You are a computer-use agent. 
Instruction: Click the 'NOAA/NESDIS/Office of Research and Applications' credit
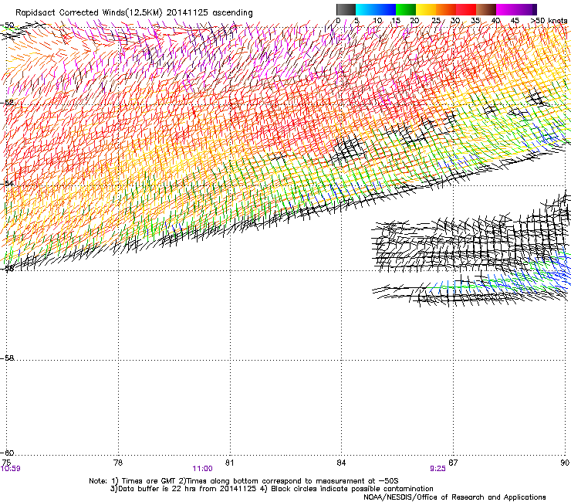click(454, 497)
